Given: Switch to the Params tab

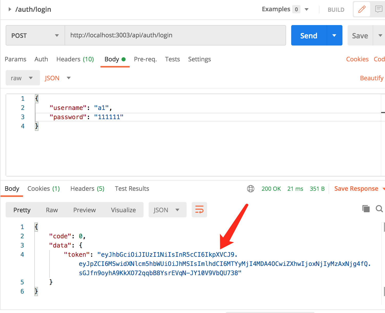Looking at the screenshot, I should [15, 59].
